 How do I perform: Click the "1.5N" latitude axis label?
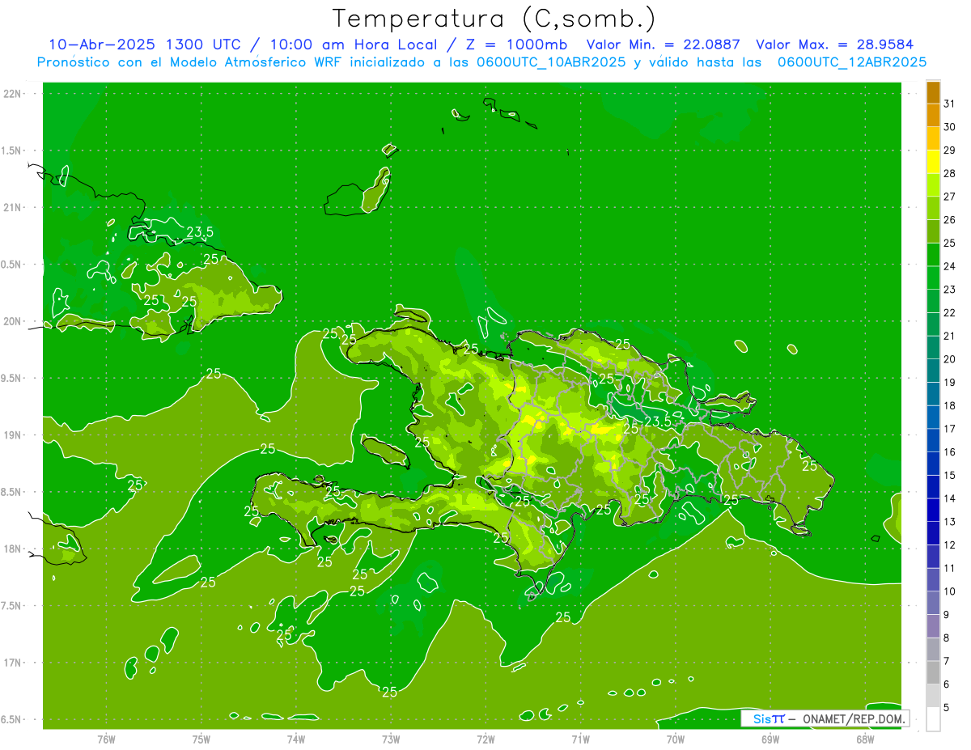tap(12, 150)
